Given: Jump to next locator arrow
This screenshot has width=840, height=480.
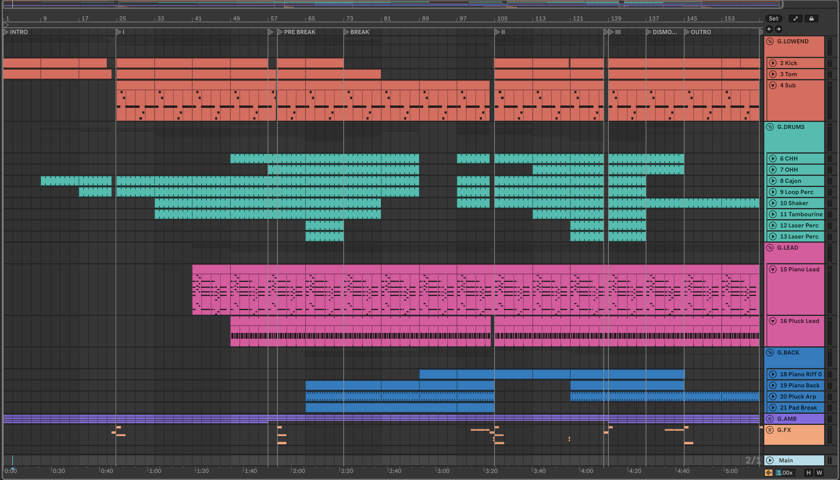Looking at the screenshot, I should pos(779,29).
